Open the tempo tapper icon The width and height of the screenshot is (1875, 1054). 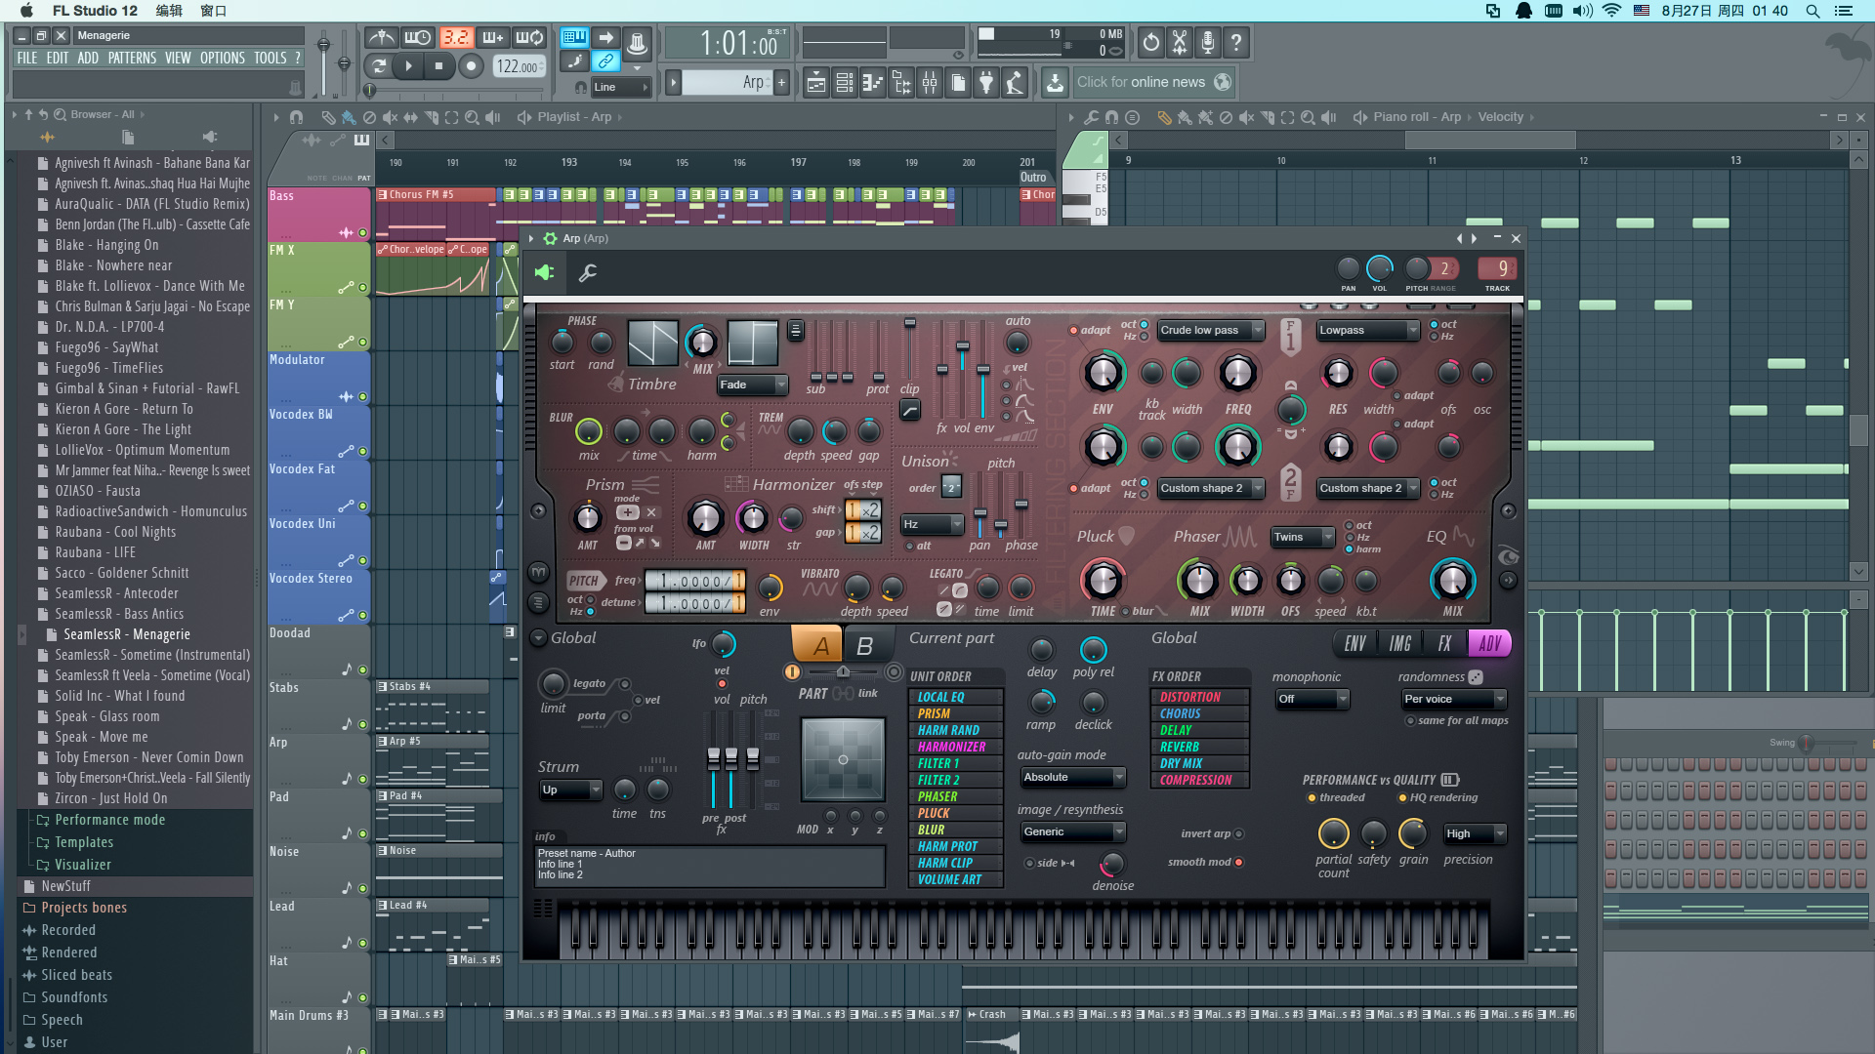point(1015,83)
